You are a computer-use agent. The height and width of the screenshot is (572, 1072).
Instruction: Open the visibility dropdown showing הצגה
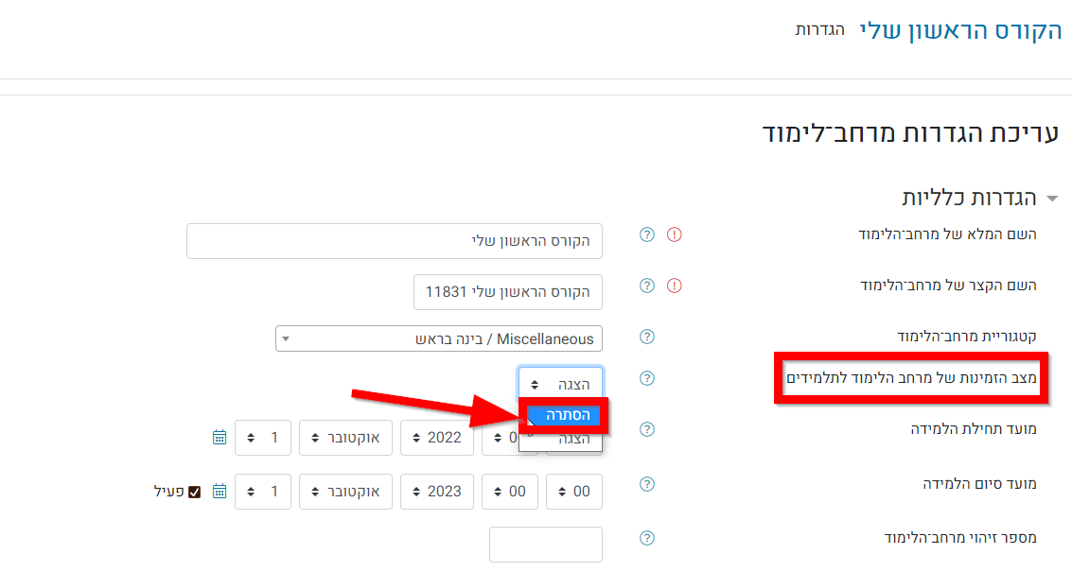(561, 384)
